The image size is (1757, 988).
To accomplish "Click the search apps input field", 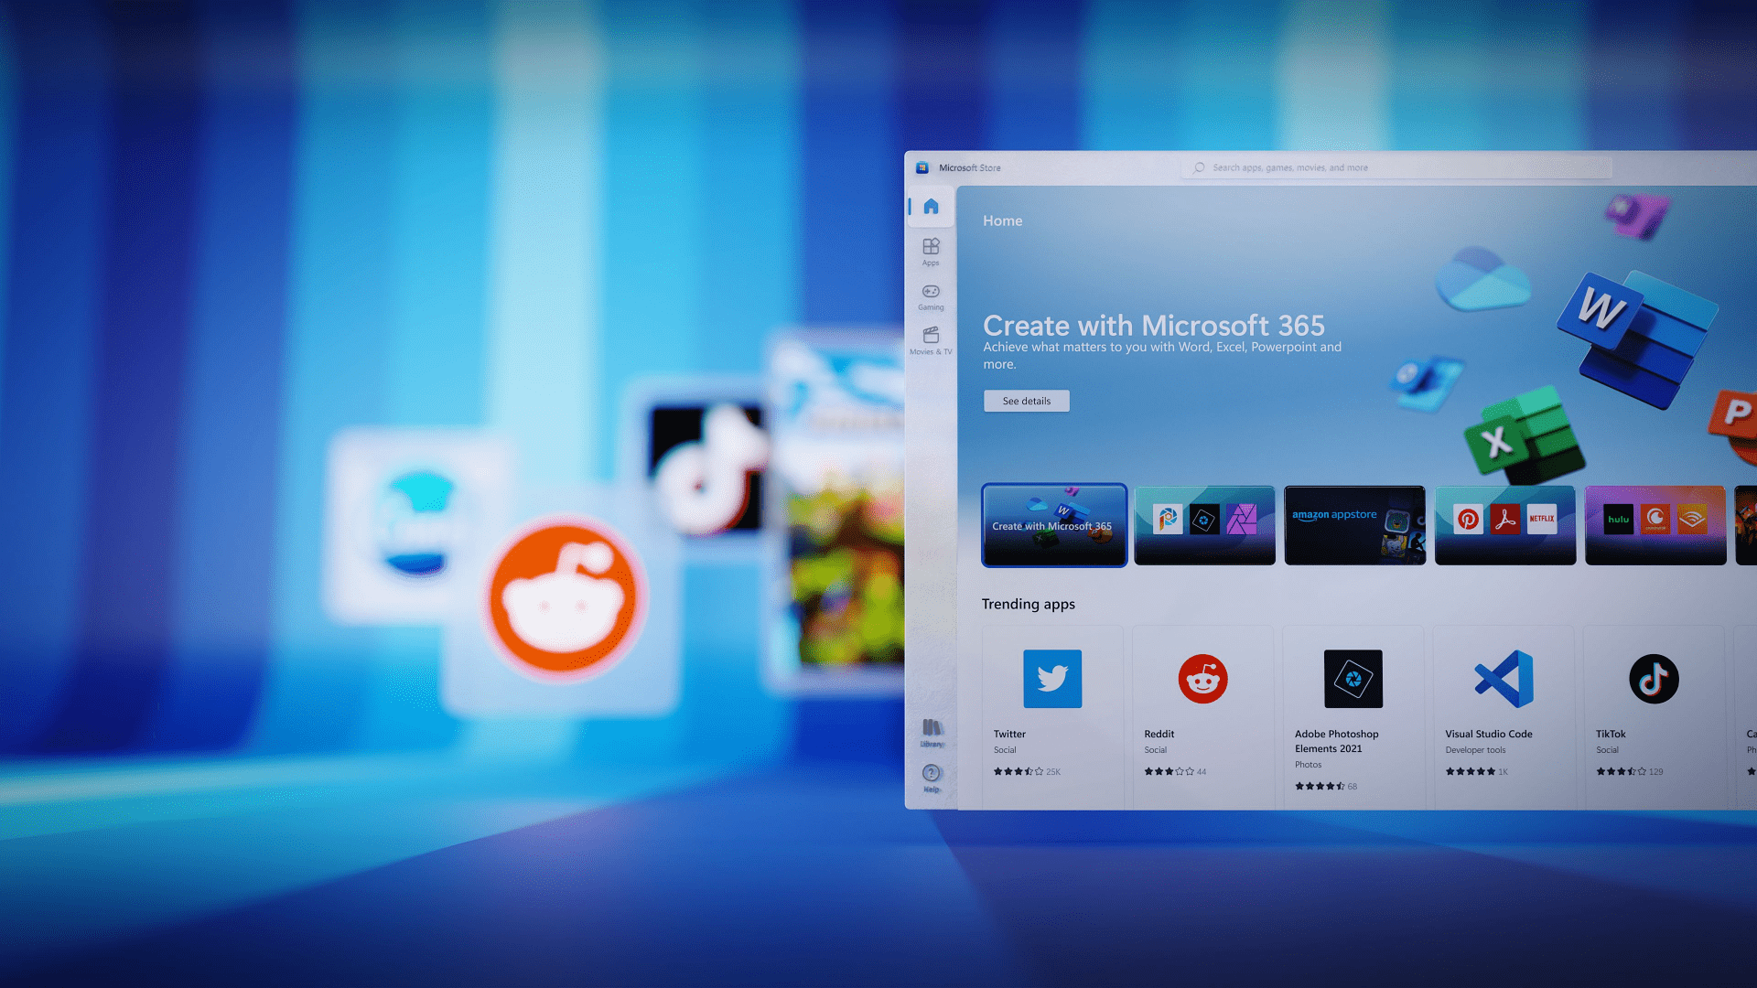I will [1400, 167].
